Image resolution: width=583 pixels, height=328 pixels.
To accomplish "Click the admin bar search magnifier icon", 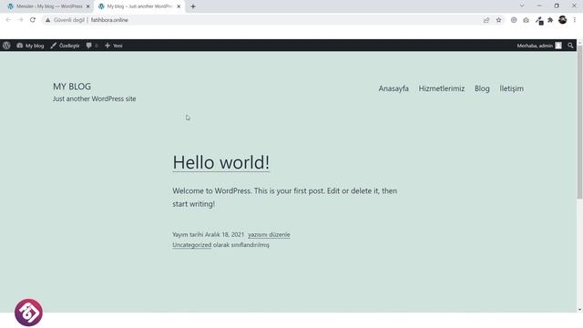I will [570, 46].
